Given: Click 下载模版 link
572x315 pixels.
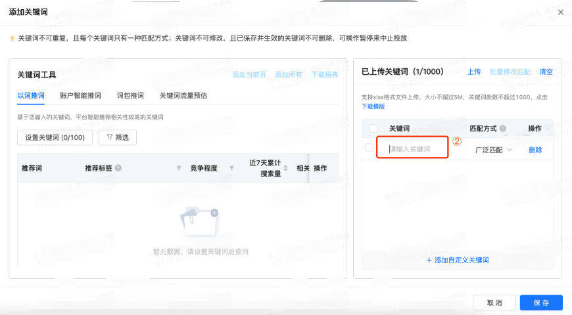Looking at the screenshot, I should point(373,106).
